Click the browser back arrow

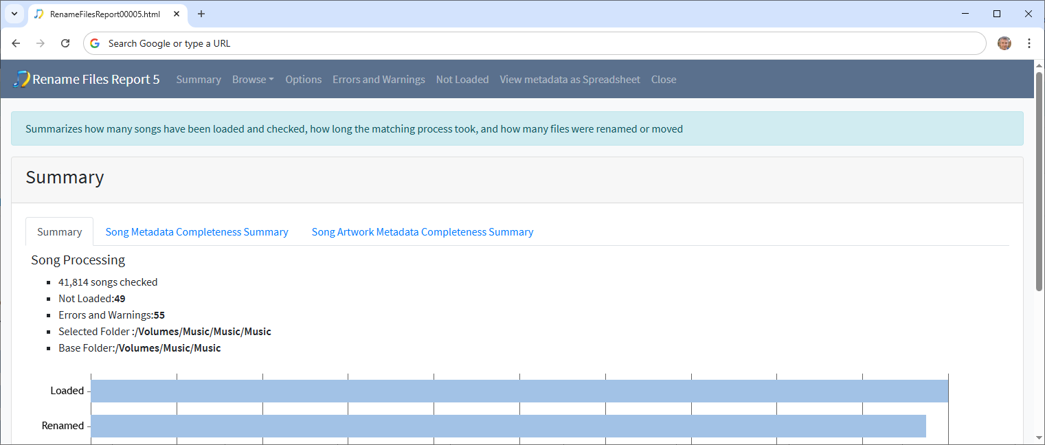[x=16, y=43]
